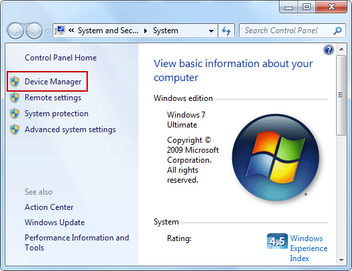The image size is (352, 271).
Task: Click the 'Windows 7 Ultimate' text
Action: pos(186,120)
